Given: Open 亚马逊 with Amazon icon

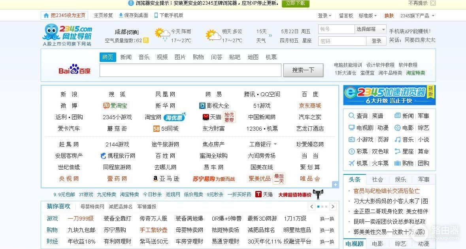Looking at the screenshot, I should (166, 178).
